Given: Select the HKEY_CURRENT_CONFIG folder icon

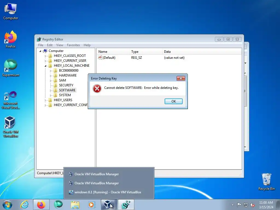Looking at the screenshot, I should pos(50,105).
